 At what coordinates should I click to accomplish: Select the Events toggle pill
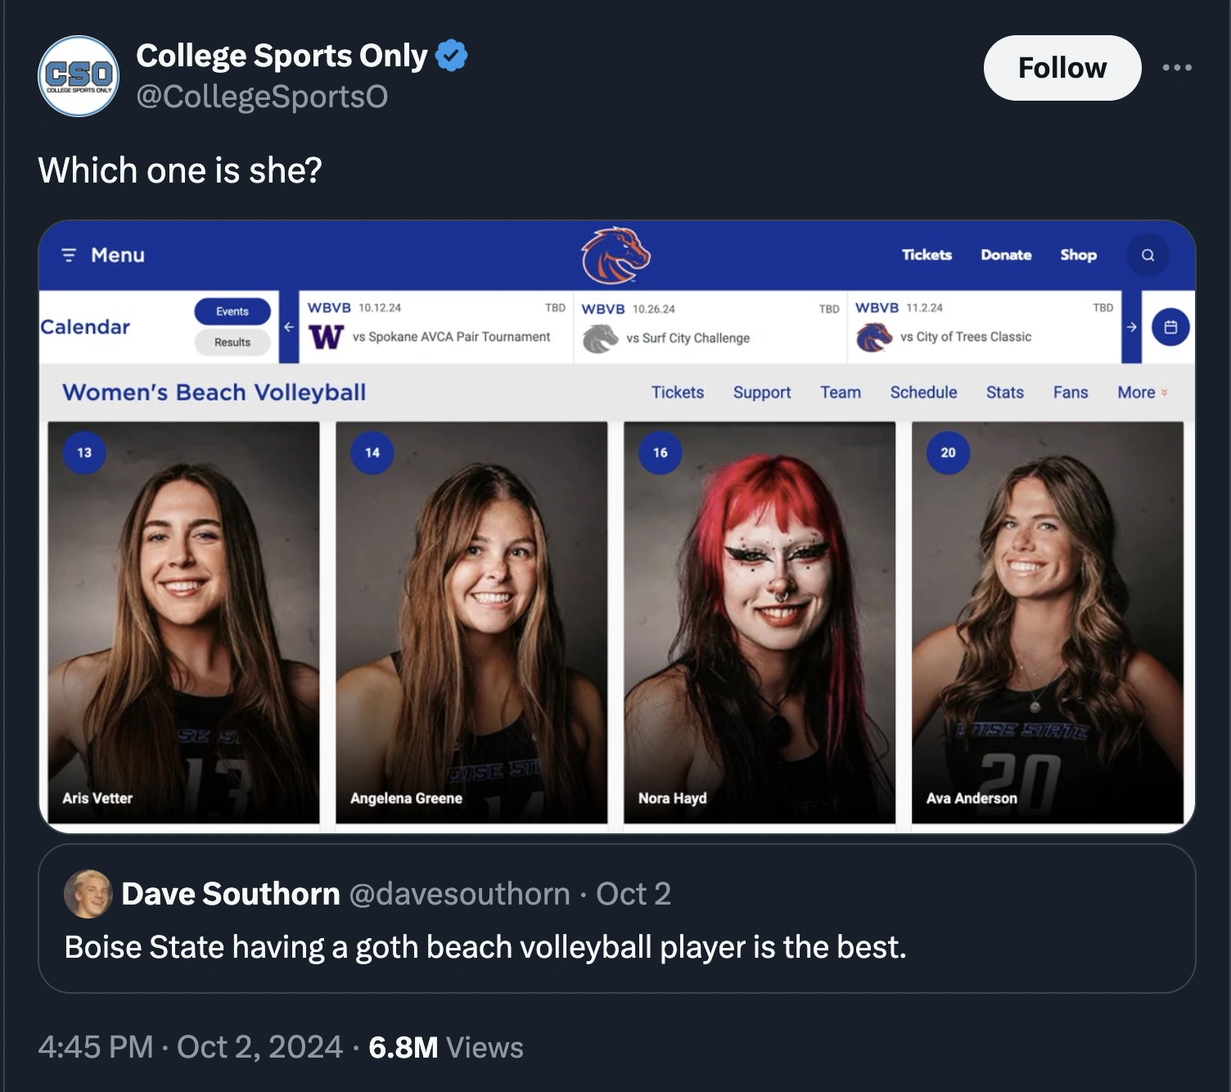pyautogui.click(x=232, y=311)
